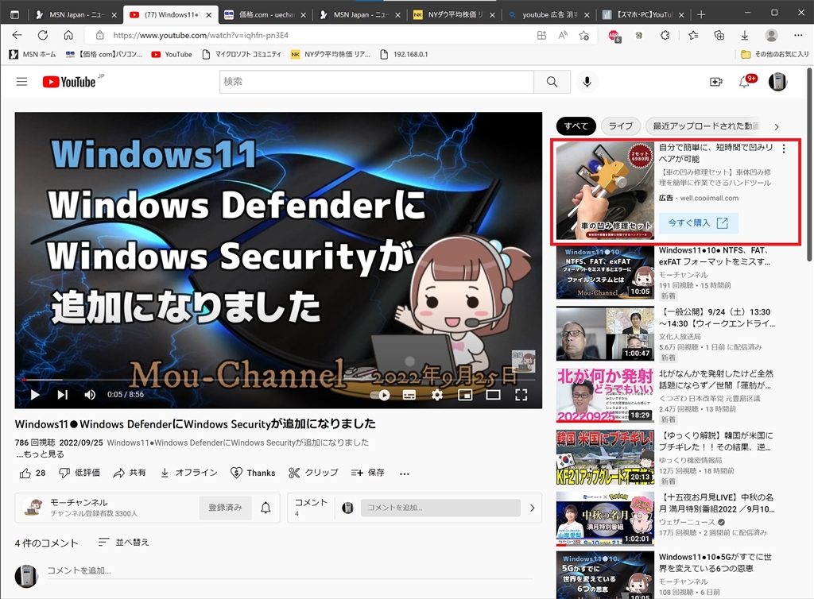The width and height of the screenshot is (814, 599).
Task: Play the video
Action: pos(35,395)
